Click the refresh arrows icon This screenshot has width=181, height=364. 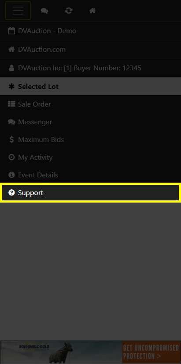(x=69, y=11)
